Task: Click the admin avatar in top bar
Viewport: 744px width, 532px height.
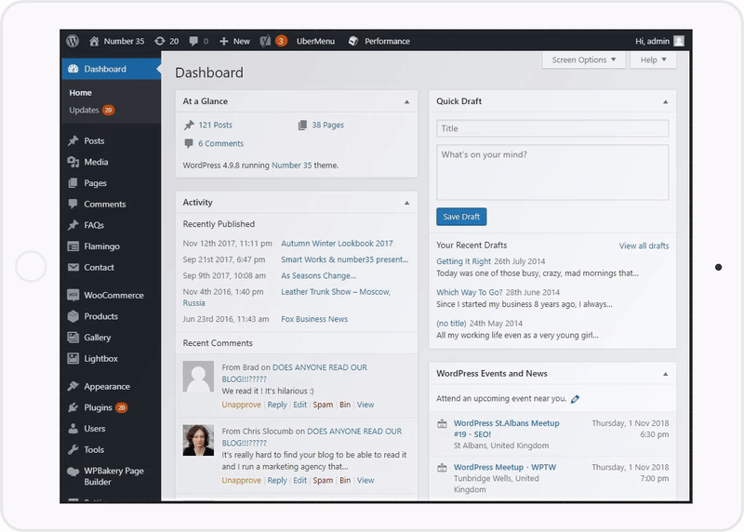Action: click(679, 41)
